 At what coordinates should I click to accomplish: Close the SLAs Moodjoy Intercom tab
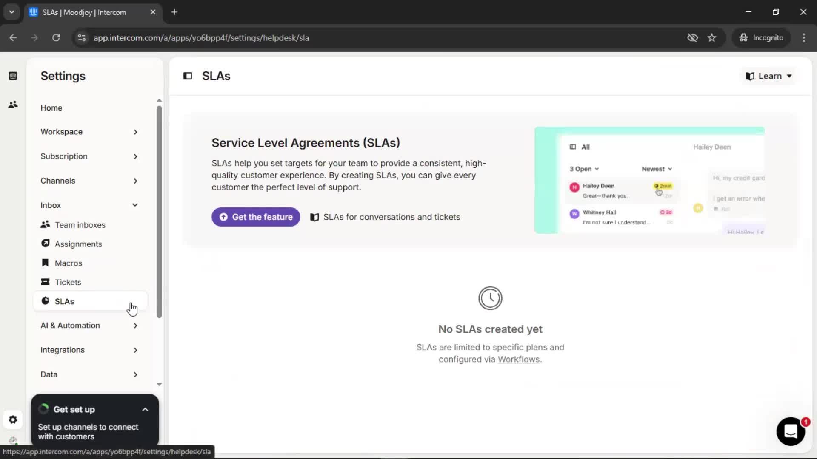coord(153,12)
